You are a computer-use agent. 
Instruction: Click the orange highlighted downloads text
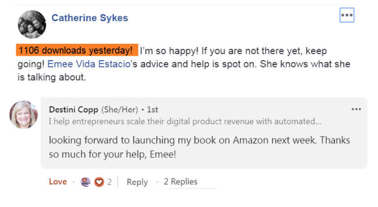tap(76, 50)
